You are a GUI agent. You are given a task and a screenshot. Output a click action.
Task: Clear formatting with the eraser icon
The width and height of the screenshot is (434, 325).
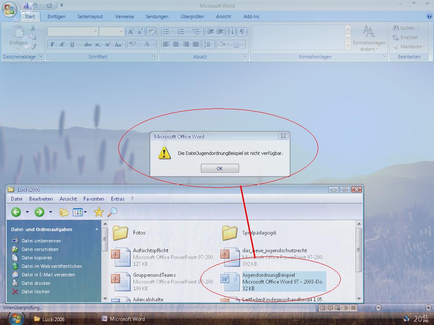[x=151, y=31]
